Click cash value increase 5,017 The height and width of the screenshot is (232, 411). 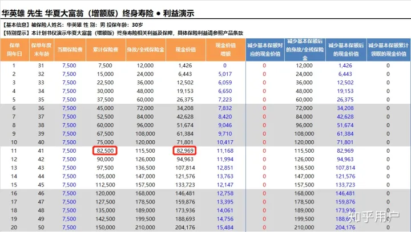[225, 74]
